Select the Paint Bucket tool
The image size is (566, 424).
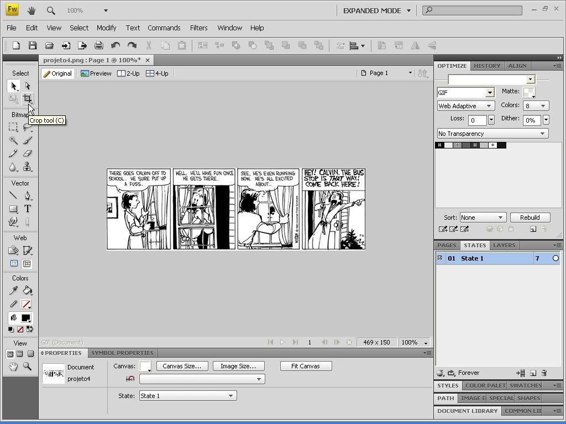point(28,290)
